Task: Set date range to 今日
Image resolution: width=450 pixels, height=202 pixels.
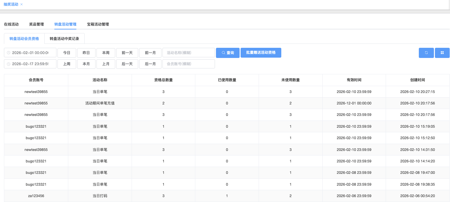Action: (67, 53)
